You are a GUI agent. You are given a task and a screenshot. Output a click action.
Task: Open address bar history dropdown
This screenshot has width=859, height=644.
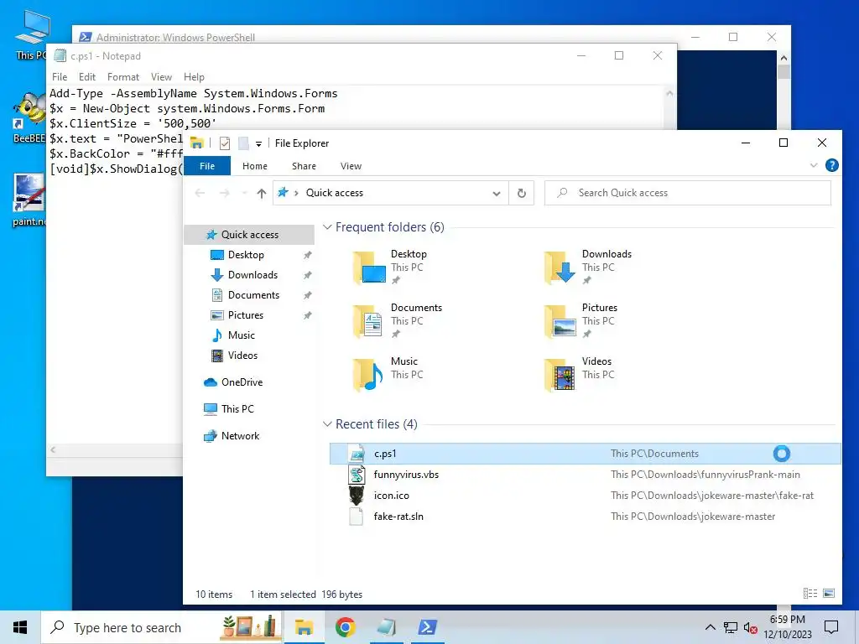click(x=497, y=194)
